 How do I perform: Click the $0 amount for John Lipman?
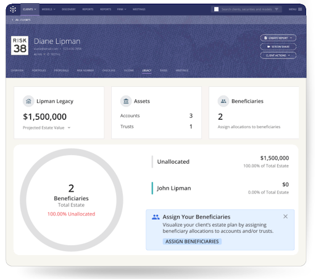pos(286,185)
